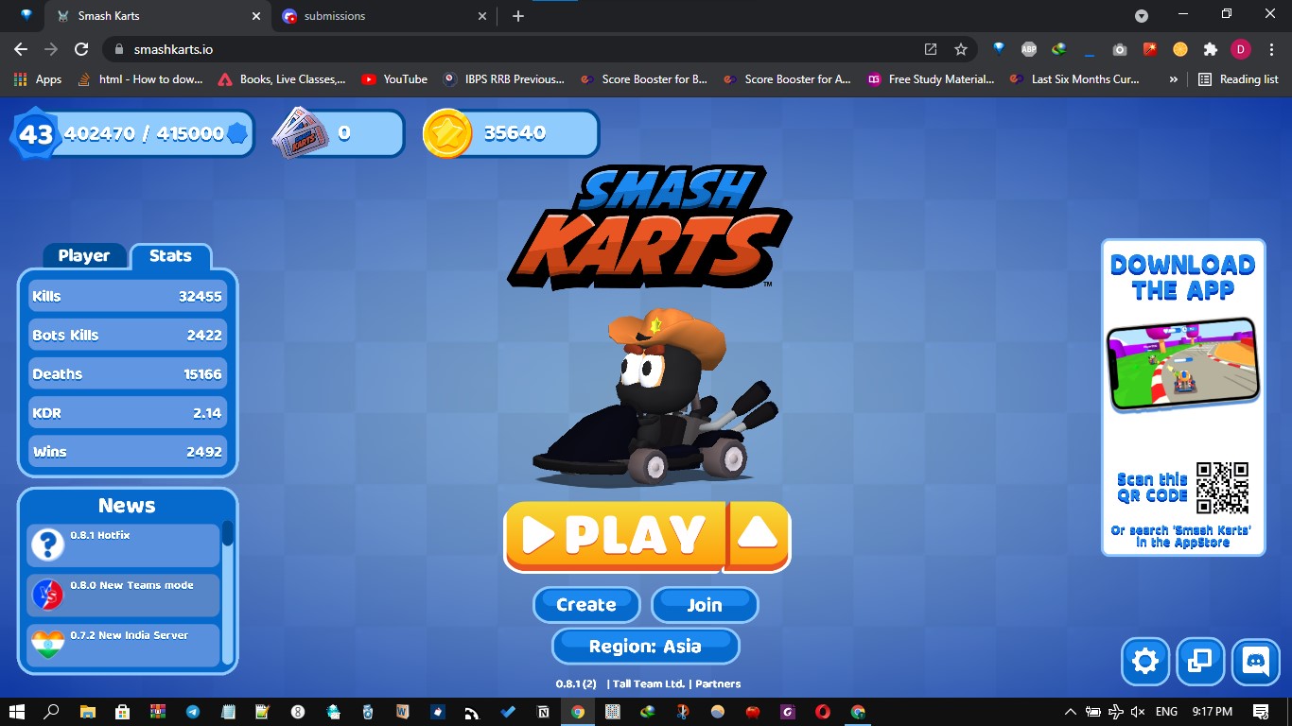The image size is (1292, 726).
Task: Open Telegram from the taskbar
Action: pos(193,712)
